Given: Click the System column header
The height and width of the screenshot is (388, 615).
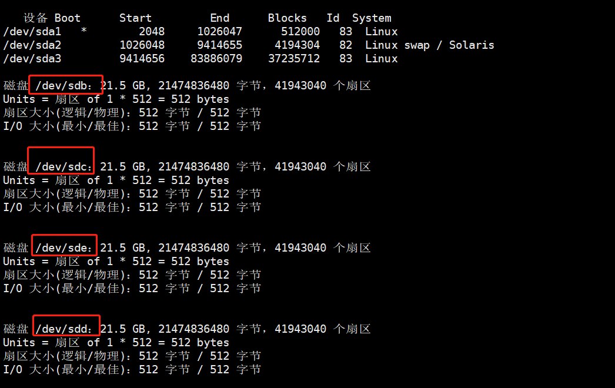Looking at the screenshot, I should click(372, 18).
